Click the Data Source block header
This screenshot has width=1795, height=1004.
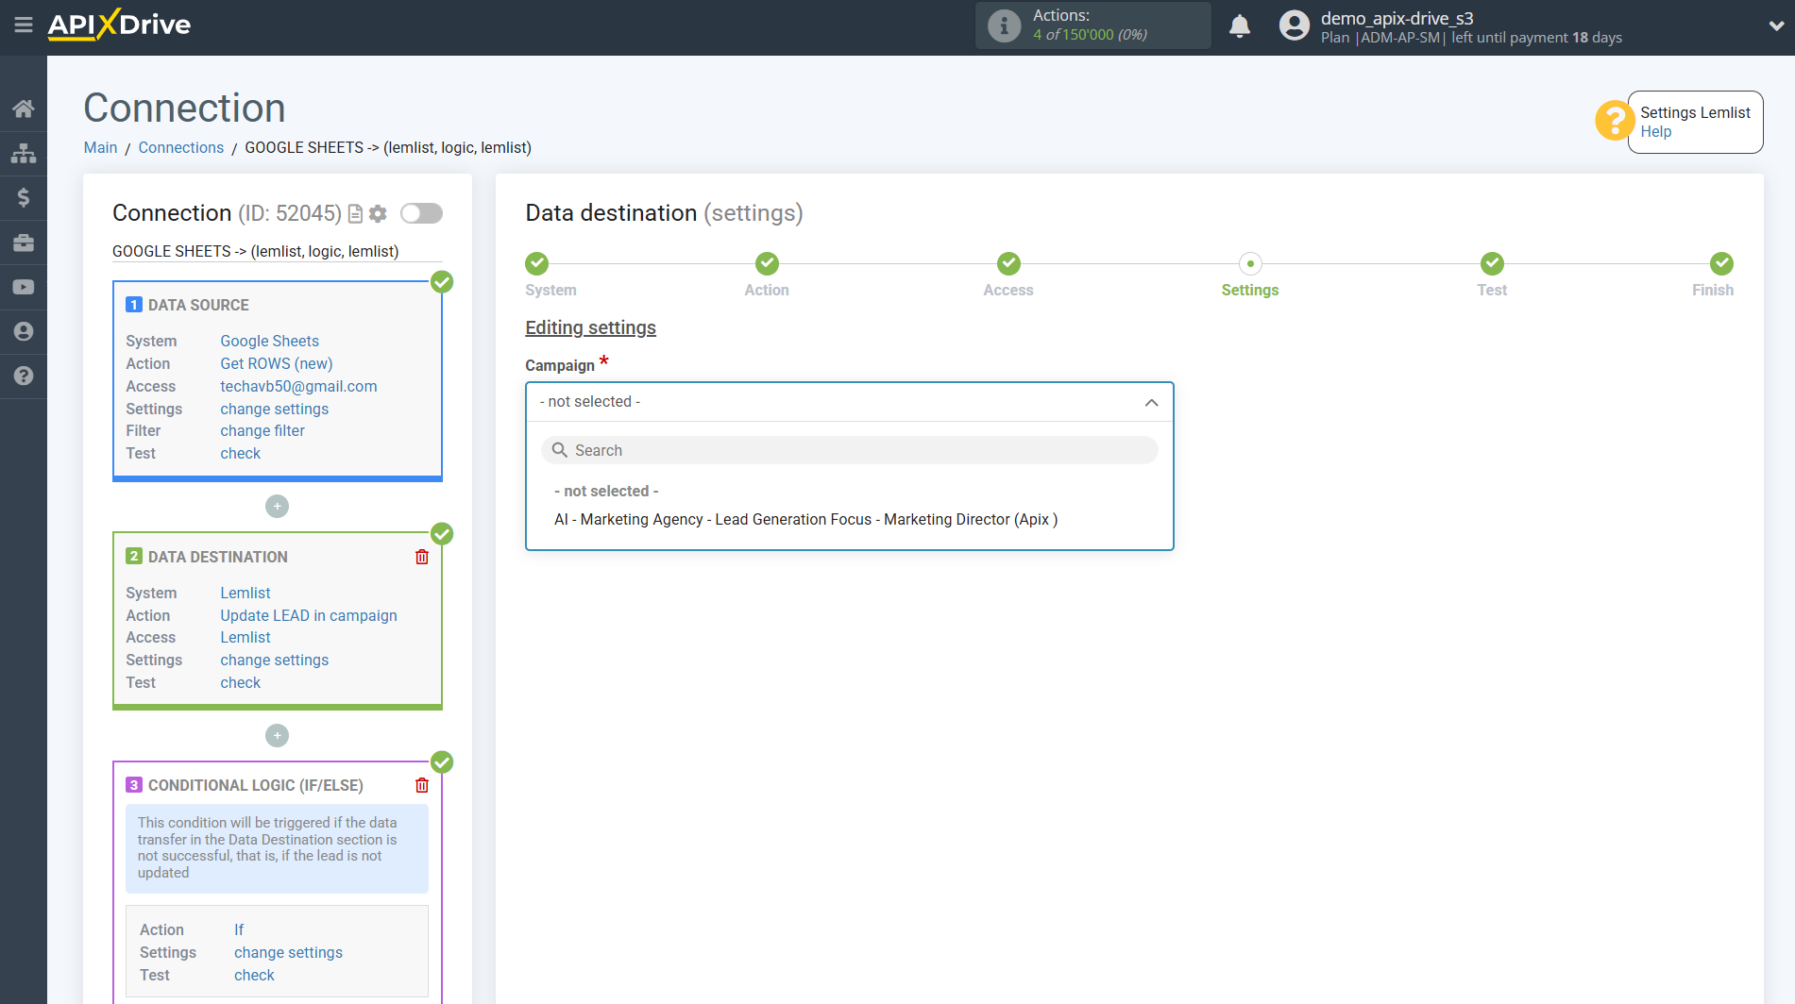[198, 305]
